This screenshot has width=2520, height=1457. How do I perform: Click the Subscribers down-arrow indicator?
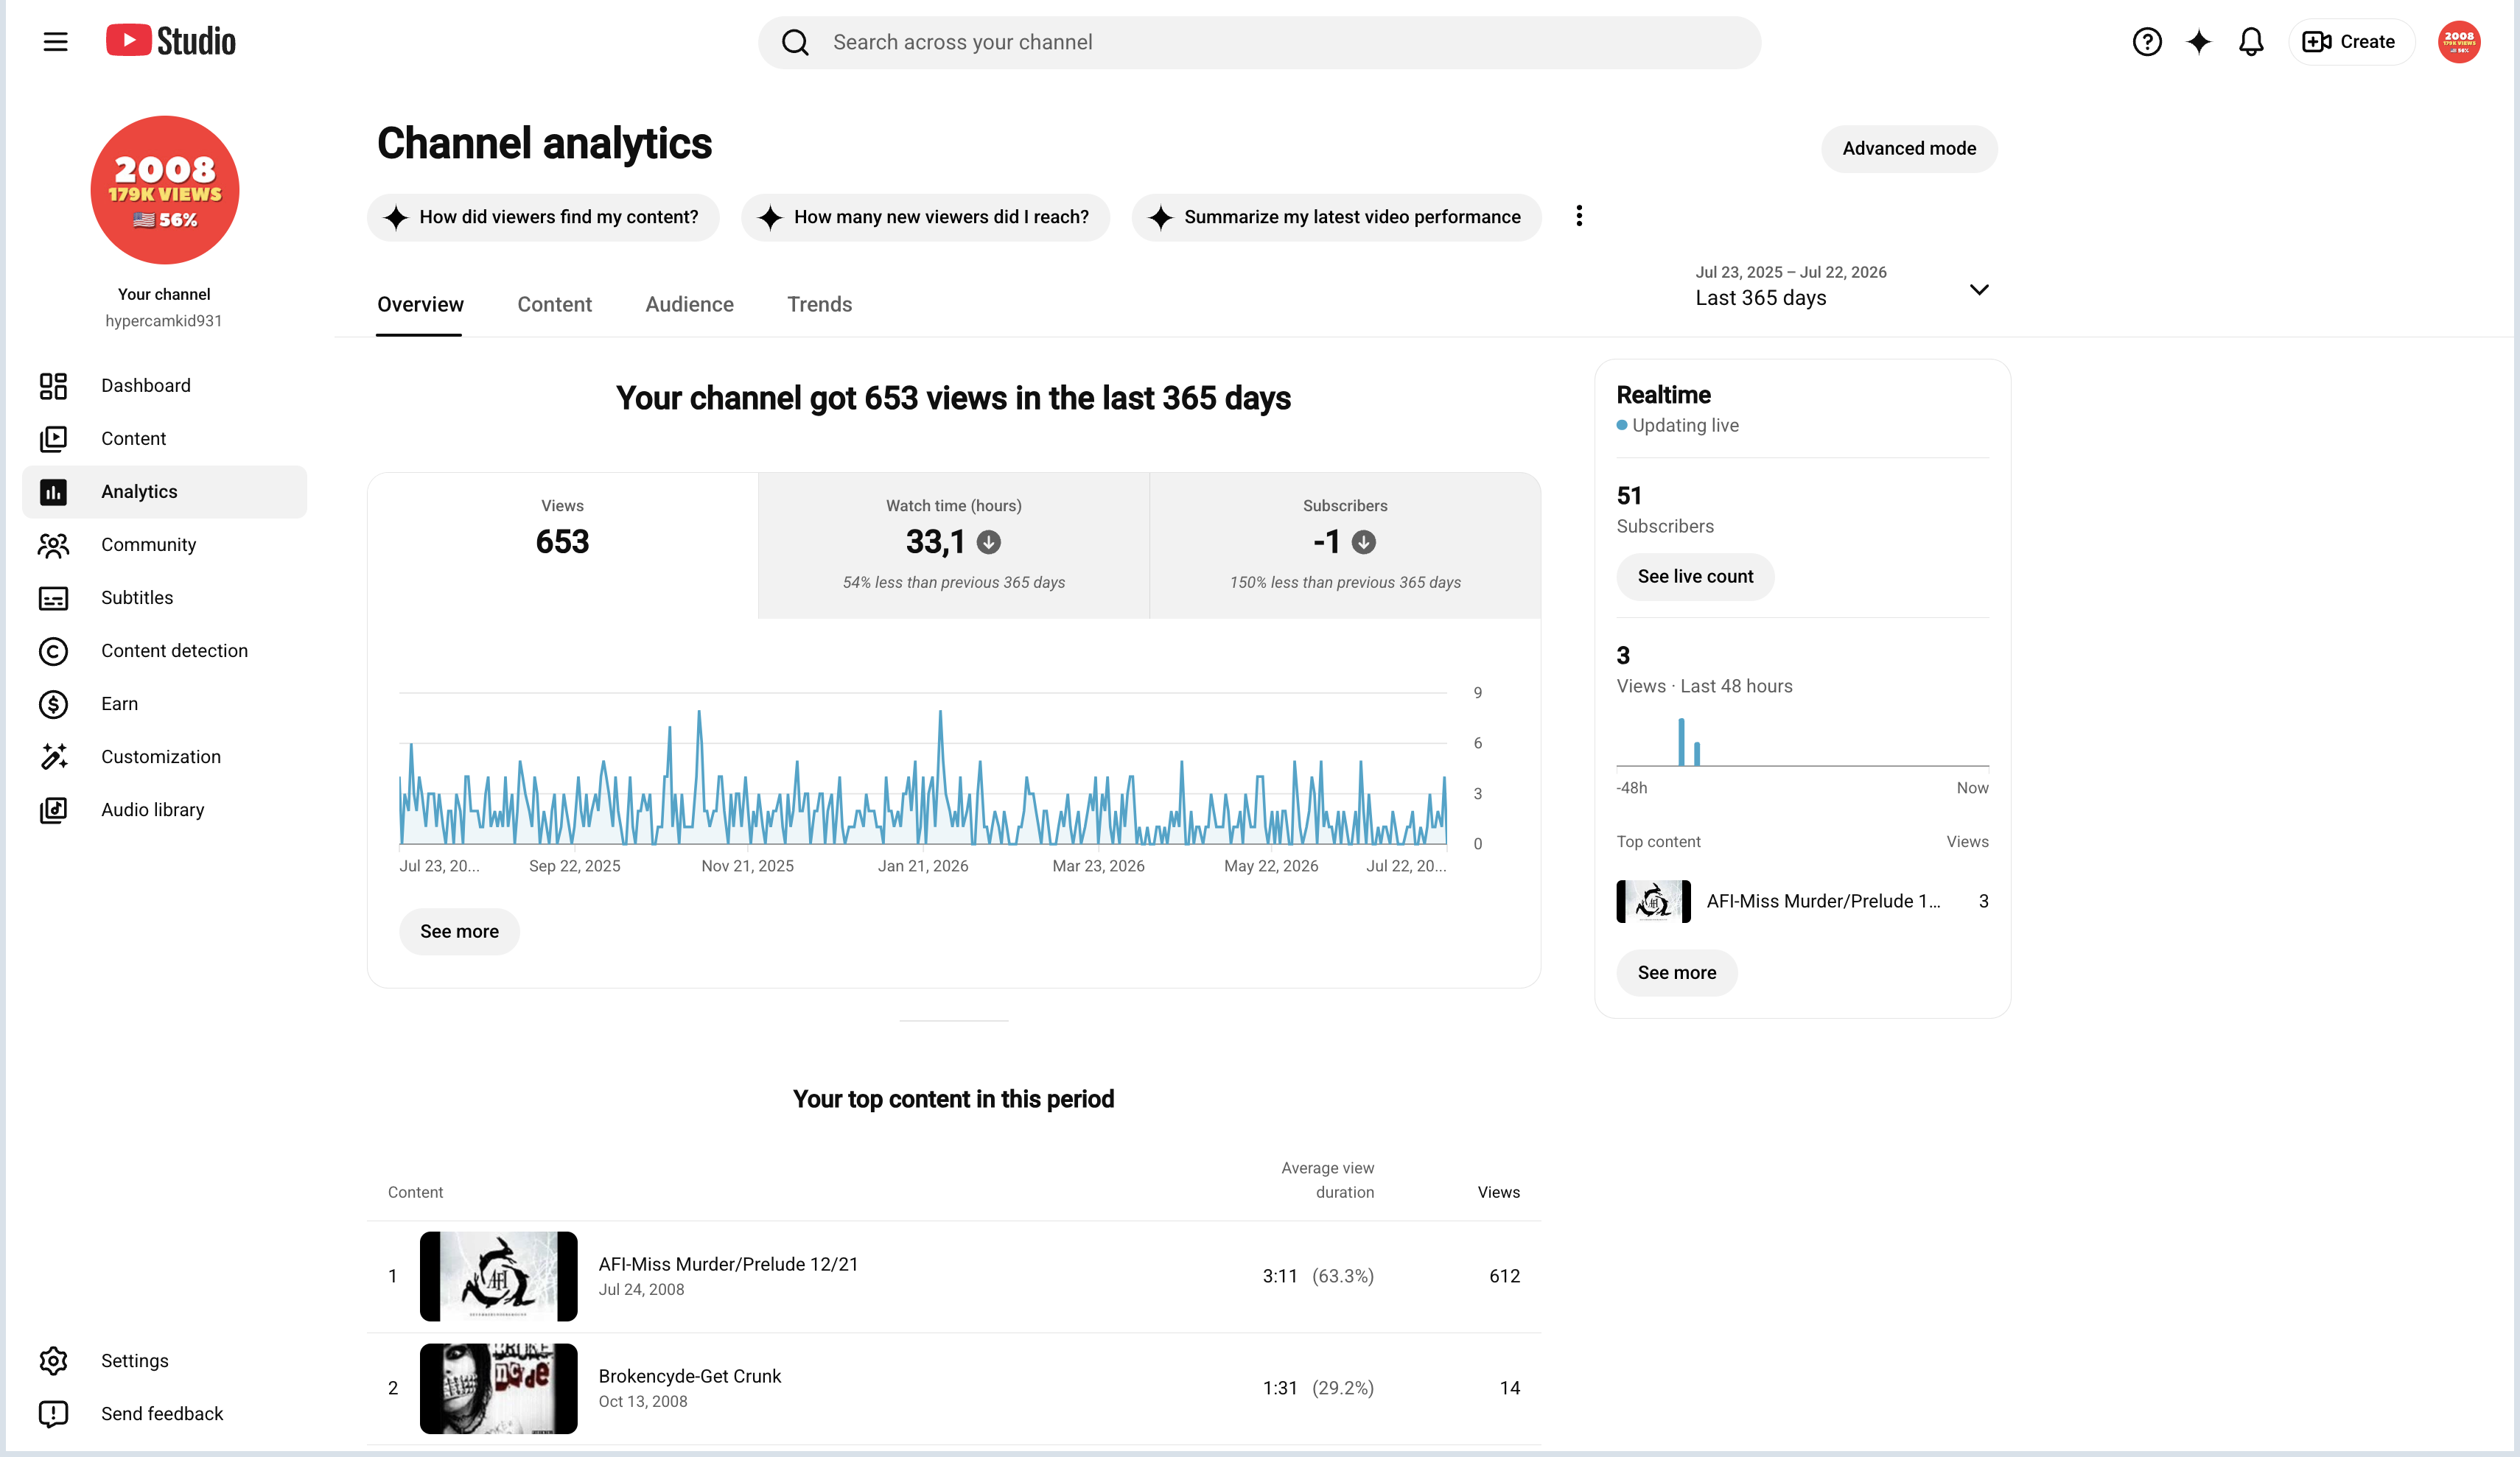1363,542
